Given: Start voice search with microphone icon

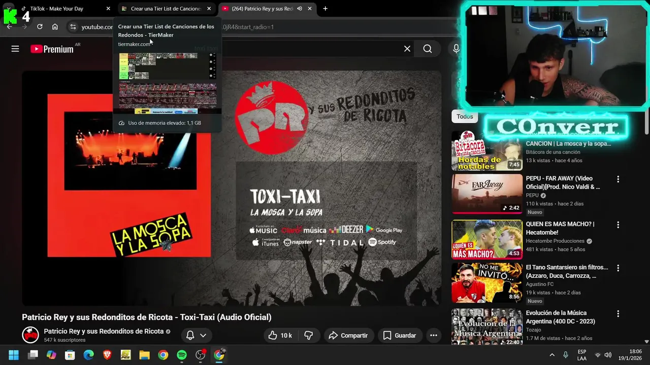Looking at the screenshot, I should click(456, 49).
